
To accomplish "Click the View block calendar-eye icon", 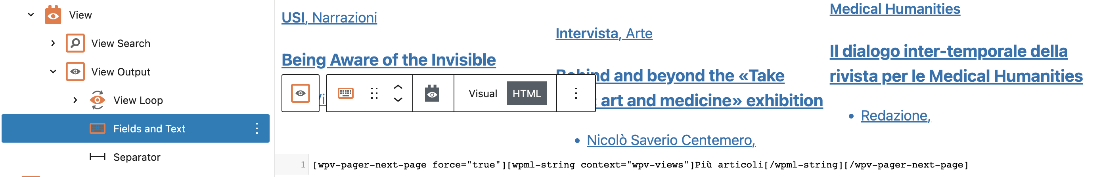I will 53,15.
